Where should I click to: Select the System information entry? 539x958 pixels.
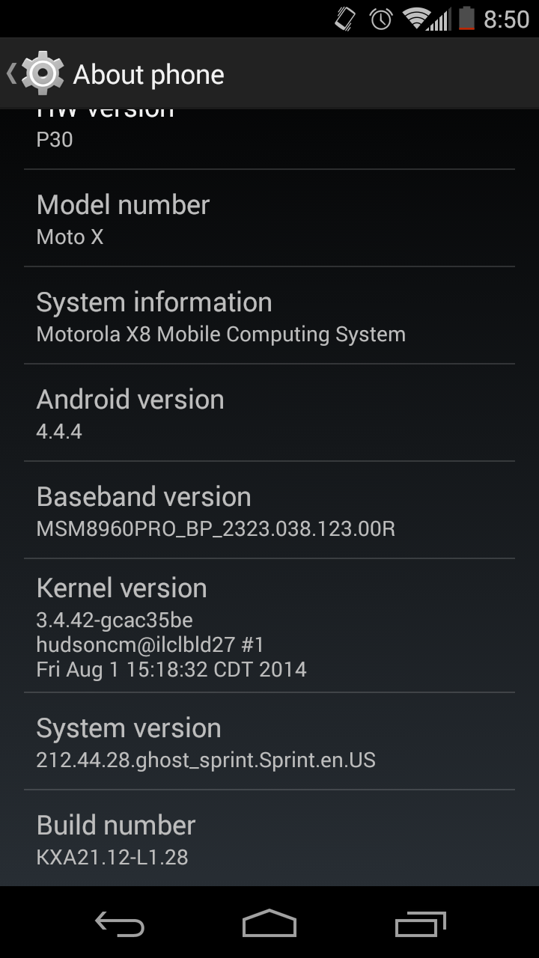(269, 316)
